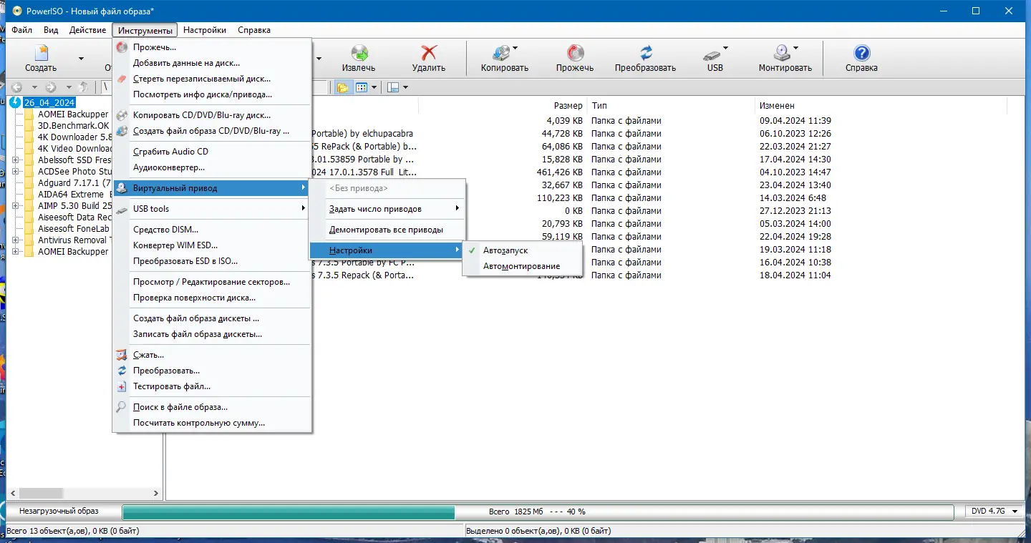
Task: Click the up one level icon
Action: point(84,87)
